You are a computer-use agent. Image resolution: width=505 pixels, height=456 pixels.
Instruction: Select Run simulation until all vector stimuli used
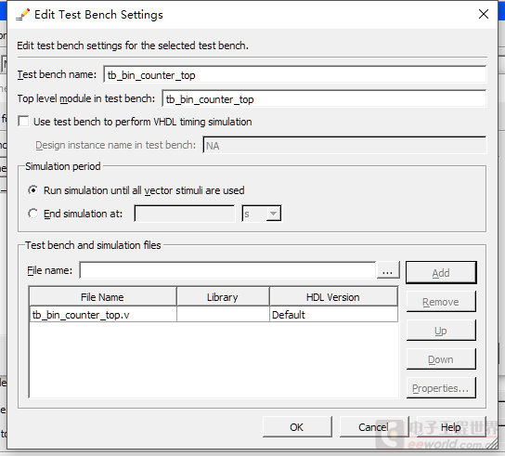(x=32, y=190)
